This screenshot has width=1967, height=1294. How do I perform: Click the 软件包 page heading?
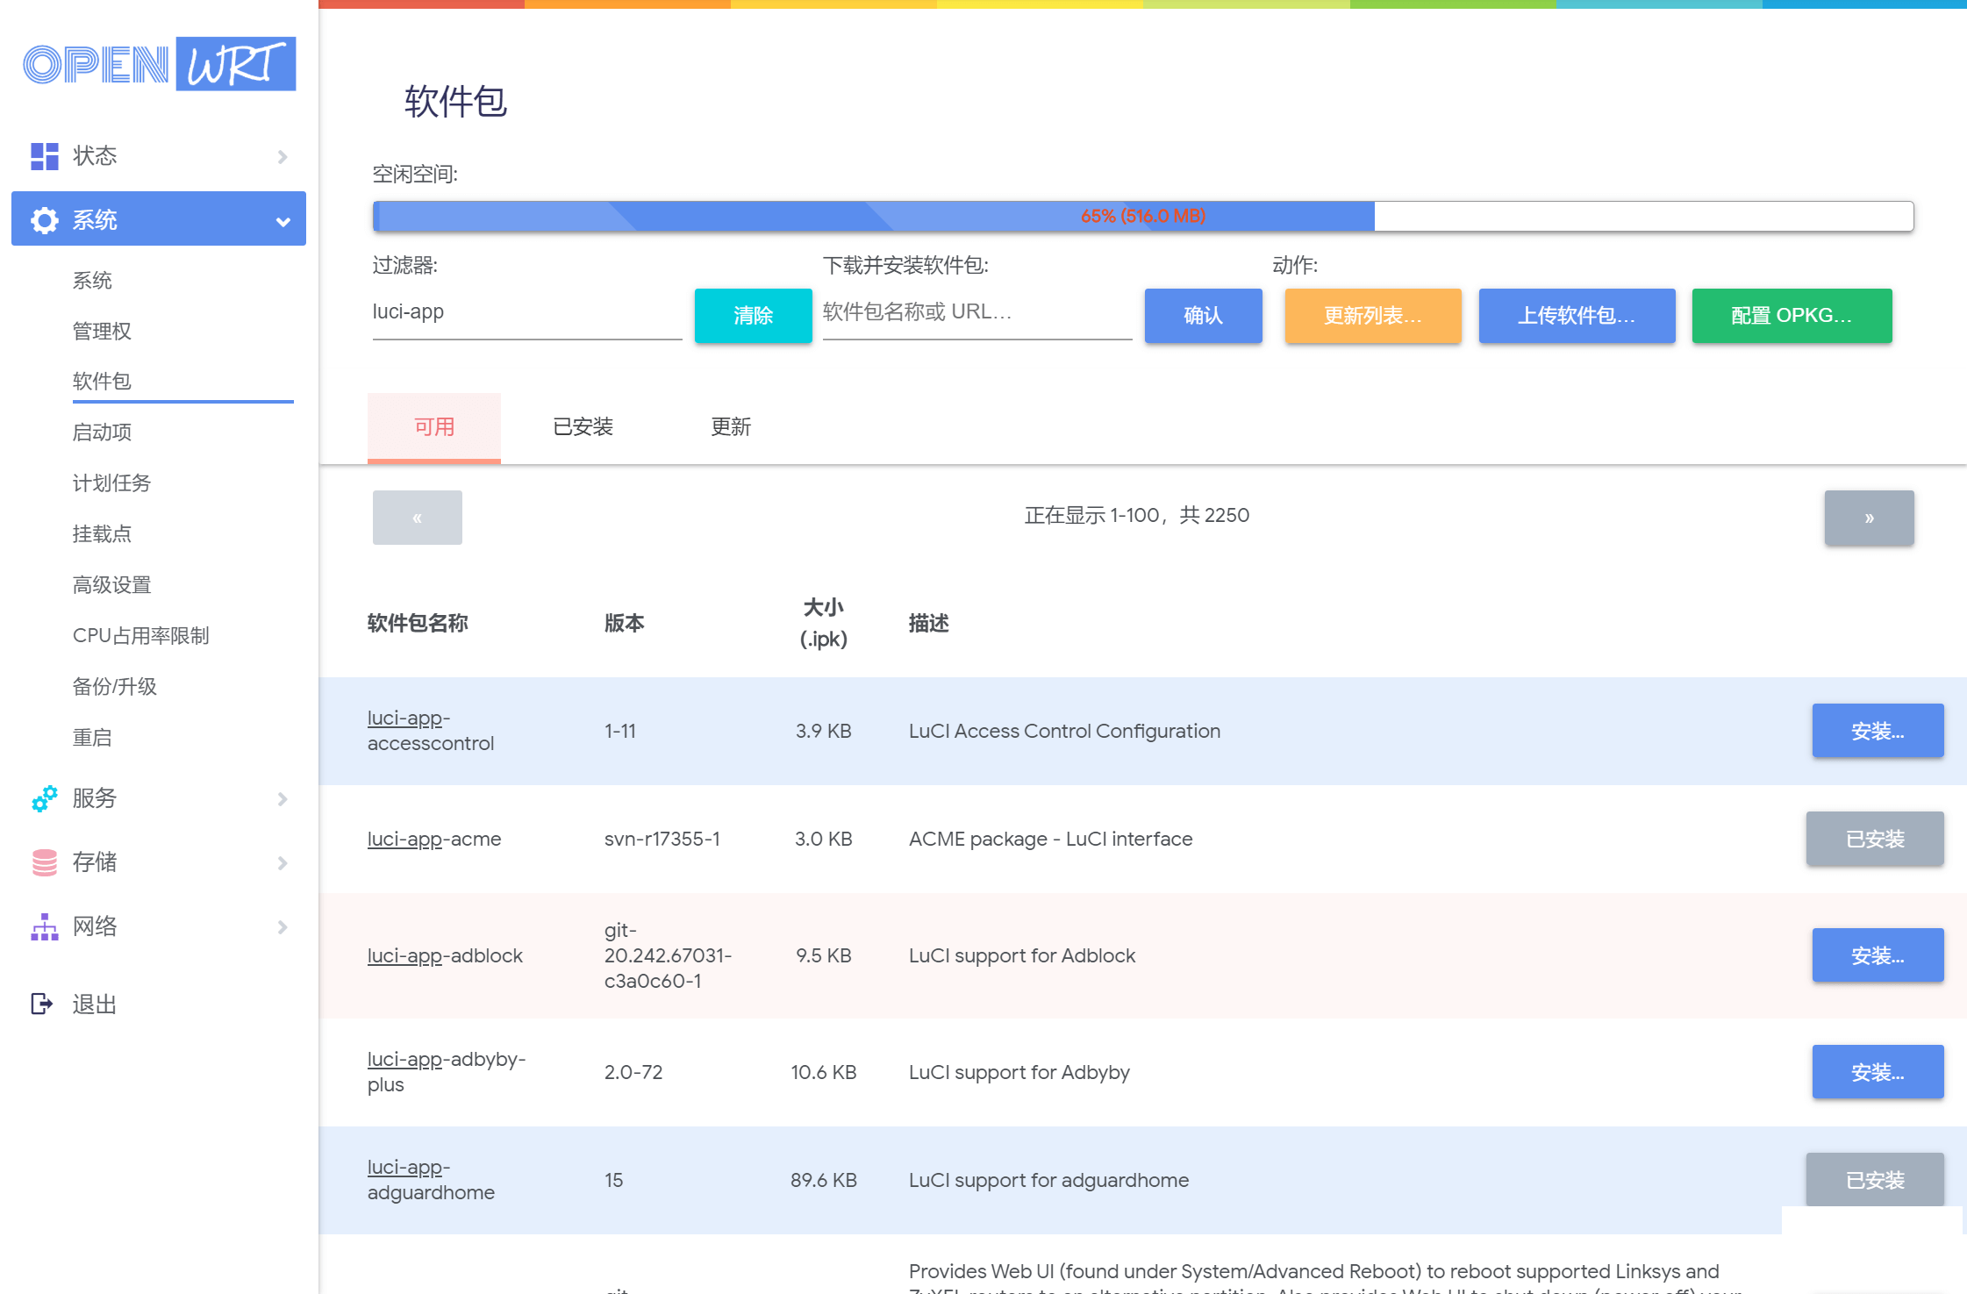click(x=455, y=102)
